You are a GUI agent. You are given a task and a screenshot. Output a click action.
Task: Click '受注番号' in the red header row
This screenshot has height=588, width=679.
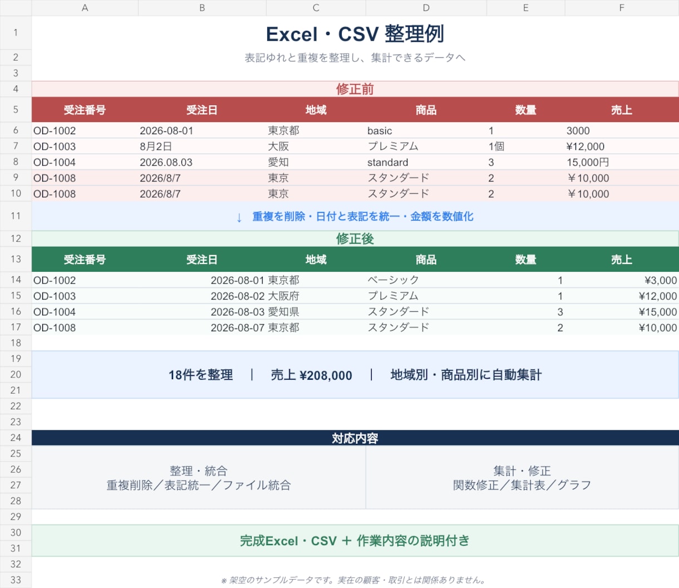(x=85, y=110)
